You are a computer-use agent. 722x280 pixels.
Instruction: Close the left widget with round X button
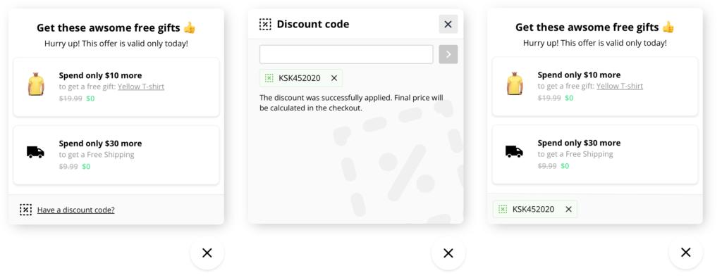pyautogui.click(x=207, y=253)
